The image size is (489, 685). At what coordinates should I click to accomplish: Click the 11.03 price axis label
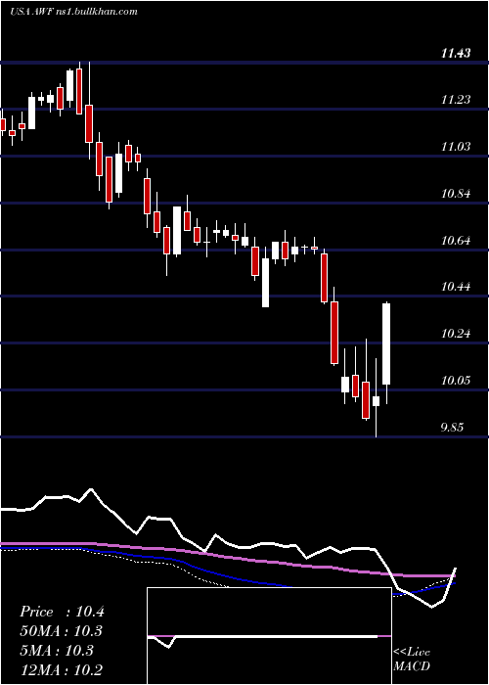coord(456,147)
